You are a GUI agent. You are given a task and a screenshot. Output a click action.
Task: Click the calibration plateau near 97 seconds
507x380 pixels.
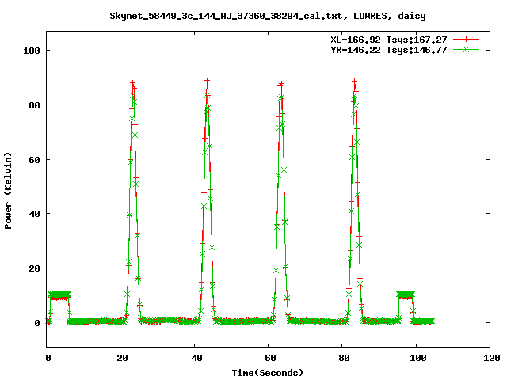tap(406, 294)
